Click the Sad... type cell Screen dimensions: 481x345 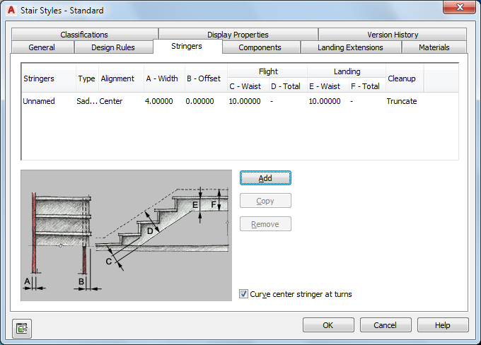click(x=87, y=101)
